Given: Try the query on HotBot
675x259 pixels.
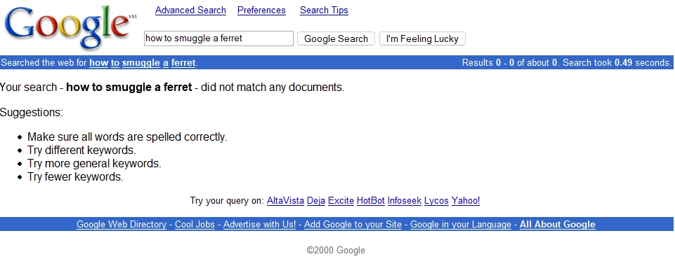Looking at the screenshot, I should (x=371, y=201).
